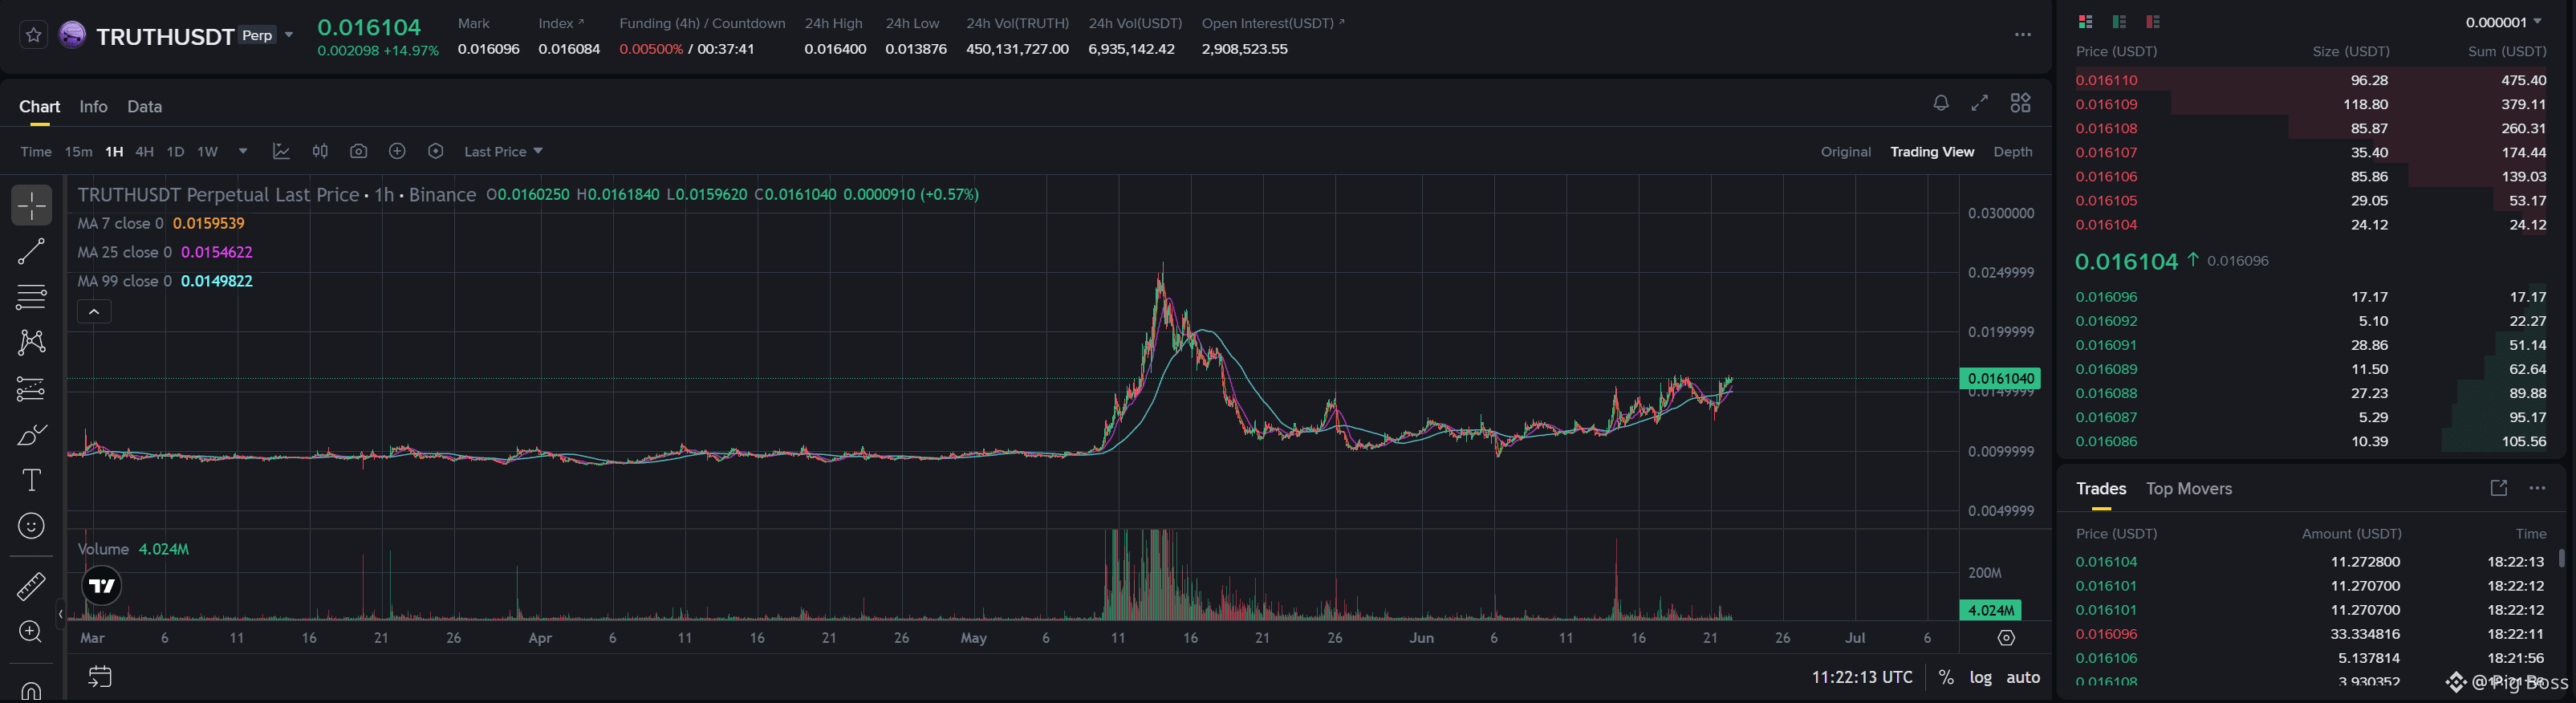The width and height of the screenshot is (2576, 703).
Task: Expand chart to fullscreen
Action: [x=1979, y=103]
